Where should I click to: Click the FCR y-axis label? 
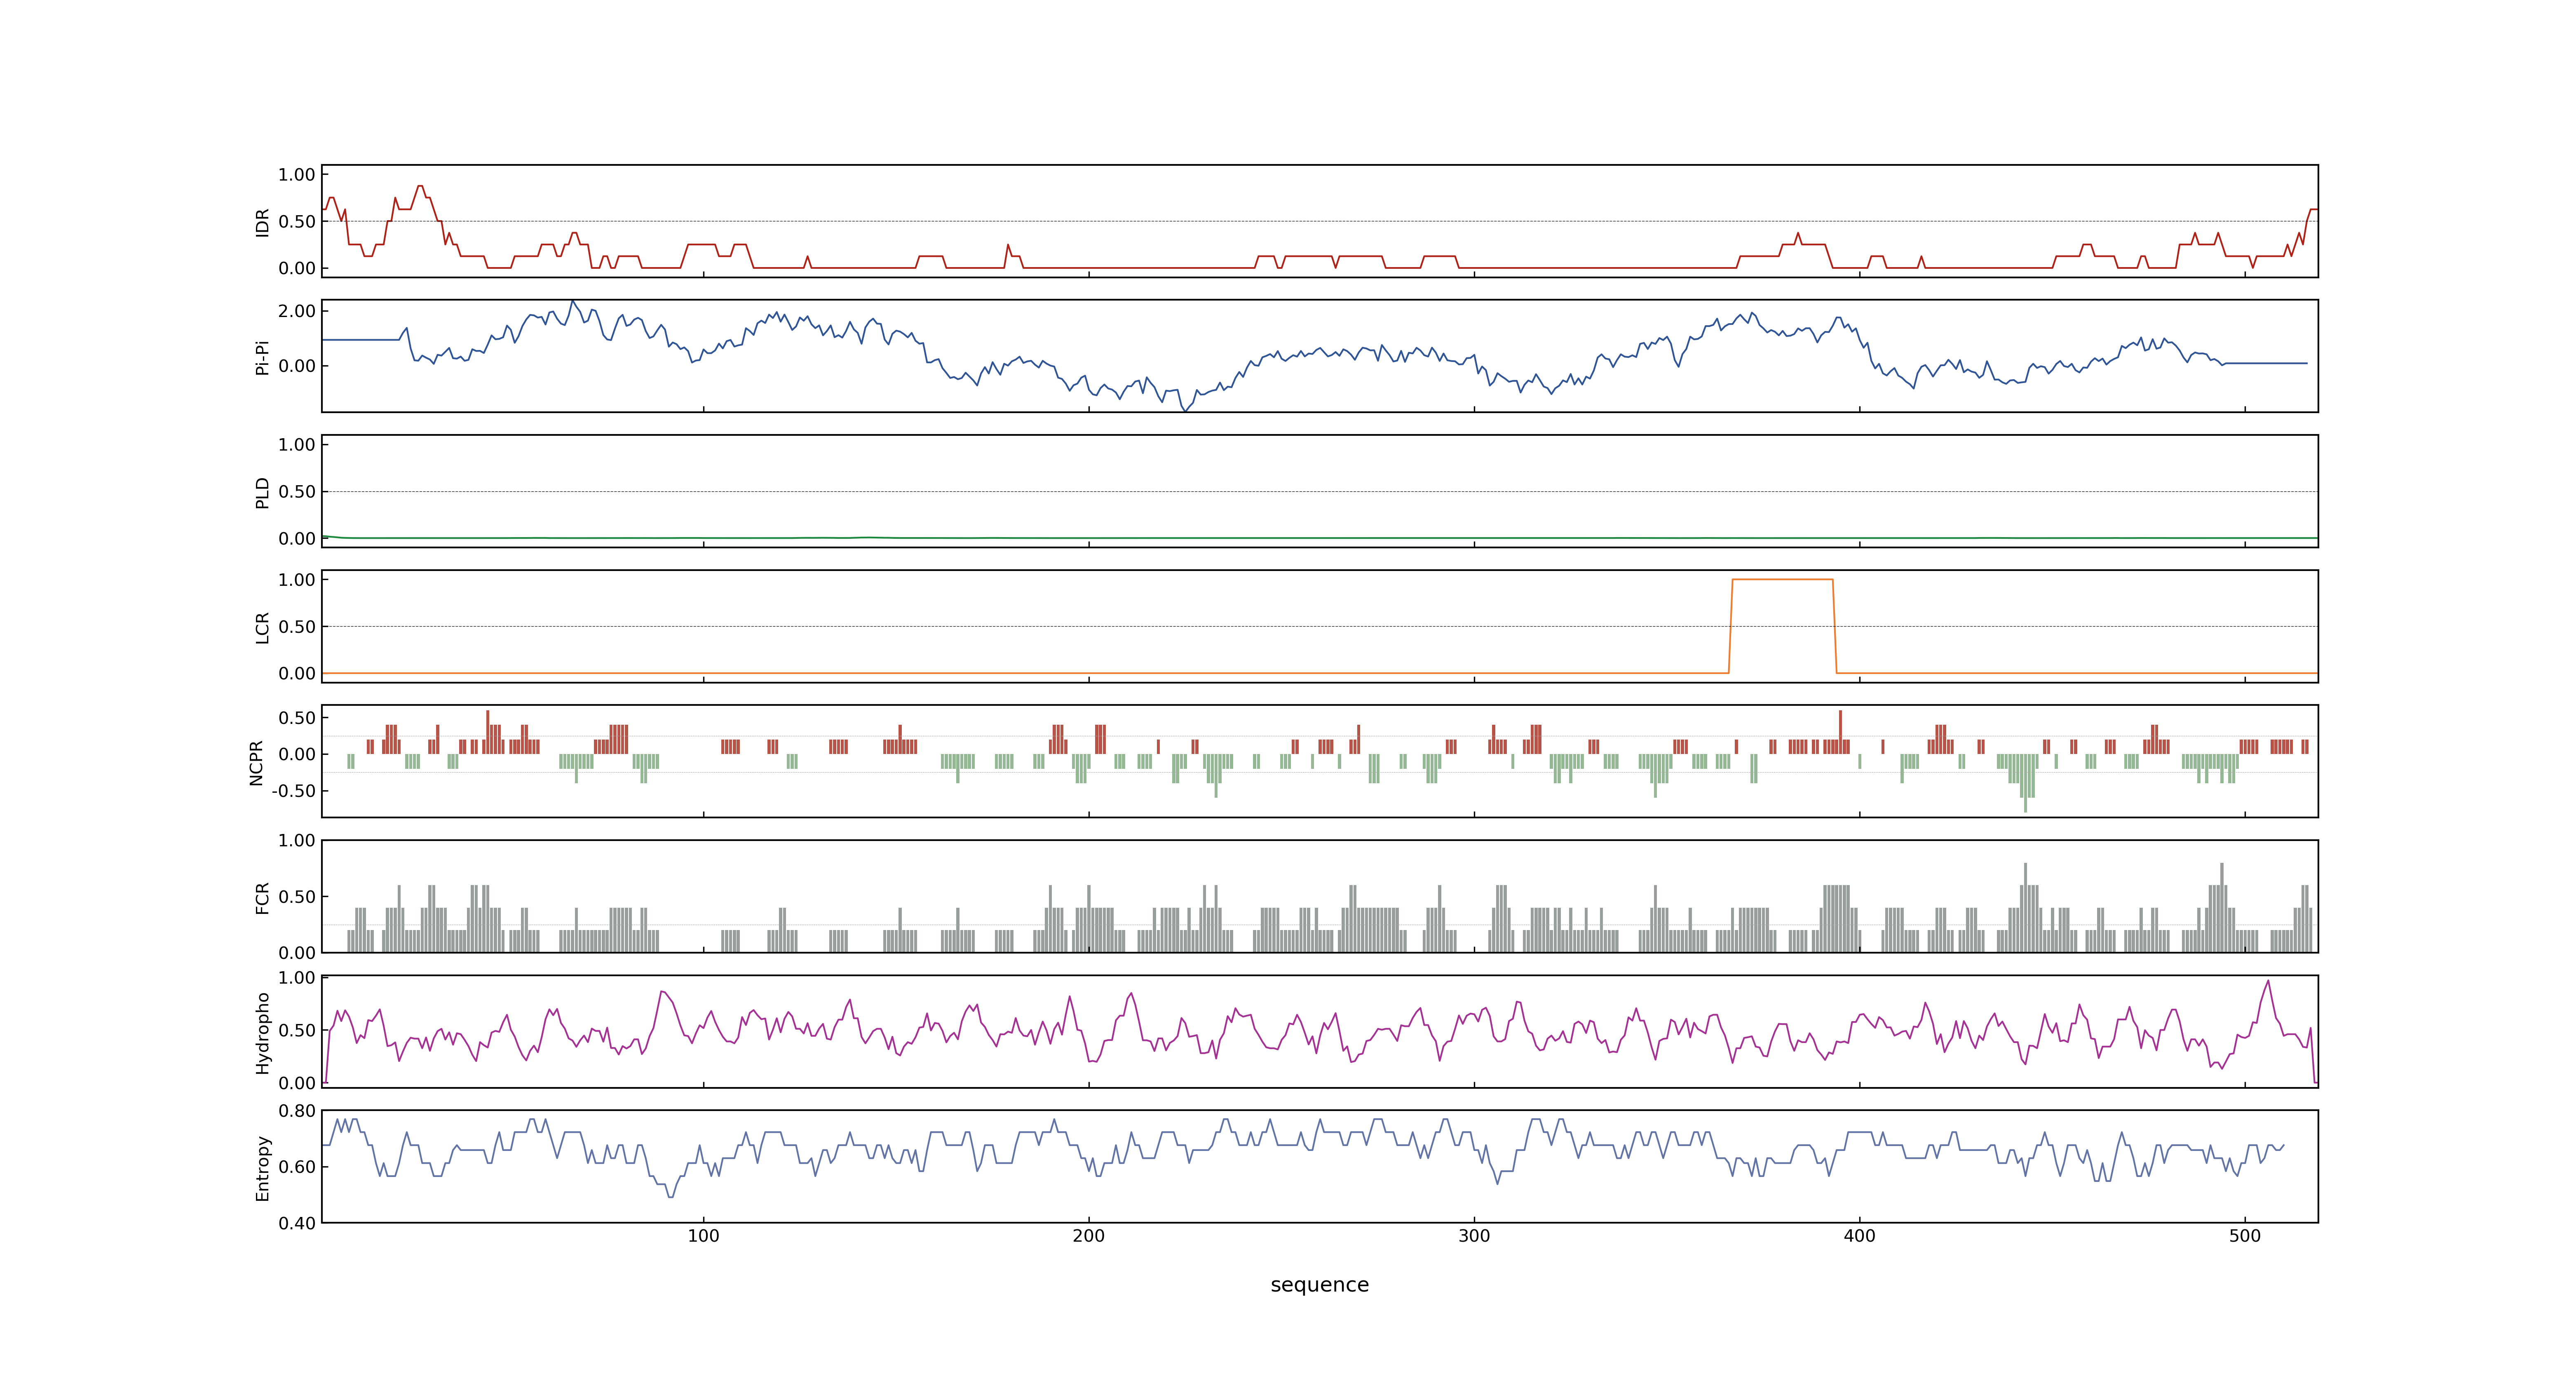(262, 897)
